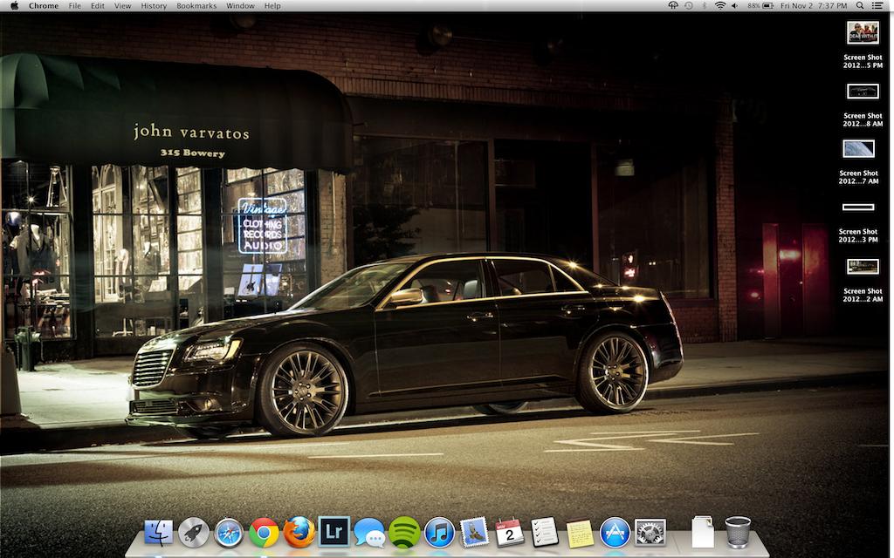The image size is (894, 558).
Task: Open the yellow Stickies notes app
Action: point(580,533)
